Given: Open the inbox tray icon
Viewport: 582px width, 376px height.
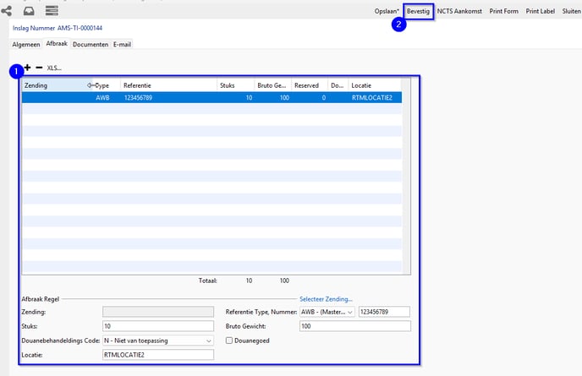Looking at the screenshot, I should (x=29, y=11).
